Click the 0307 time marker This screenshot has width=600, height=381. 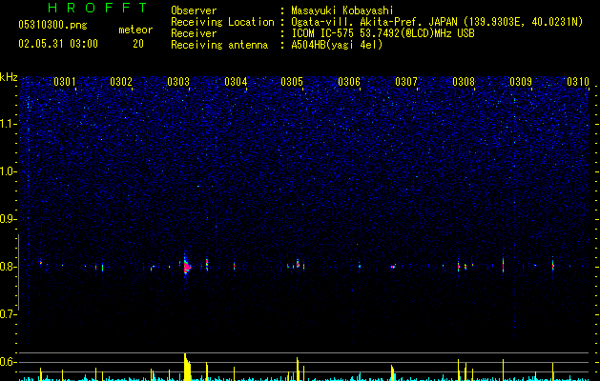tap(406, 82)
